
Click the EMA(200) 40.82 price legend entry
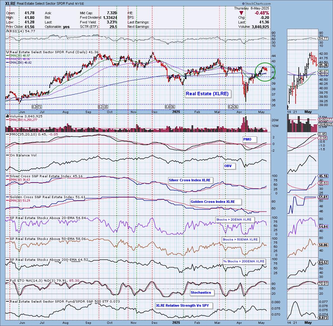click(x=19, y=63)
